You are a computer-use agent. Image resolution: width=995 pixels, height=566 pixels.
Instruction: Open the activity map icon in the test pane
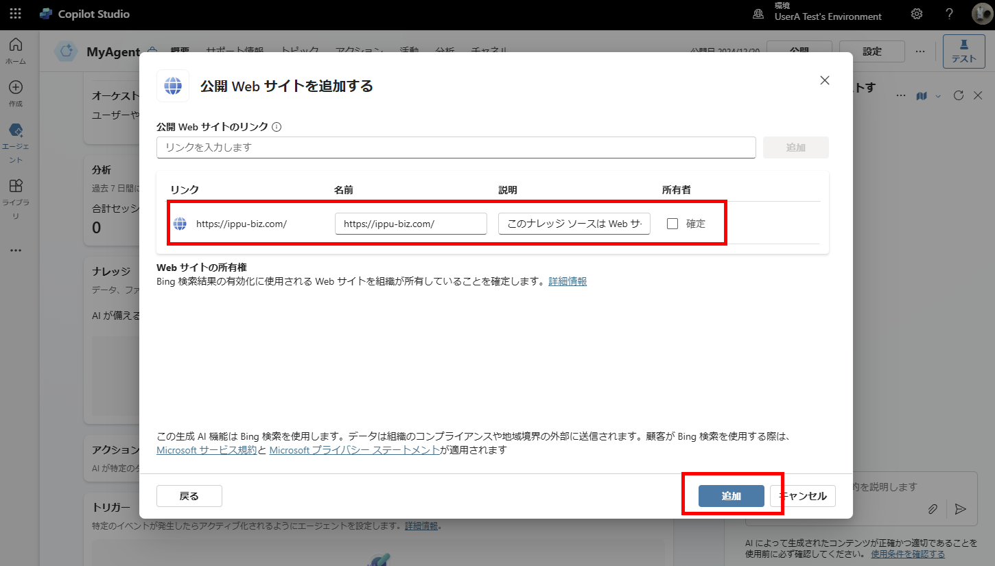point(921,96)
